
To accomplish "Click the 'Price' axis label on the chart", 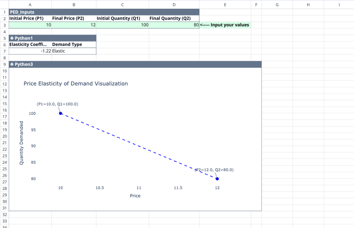I will point(135,196).
